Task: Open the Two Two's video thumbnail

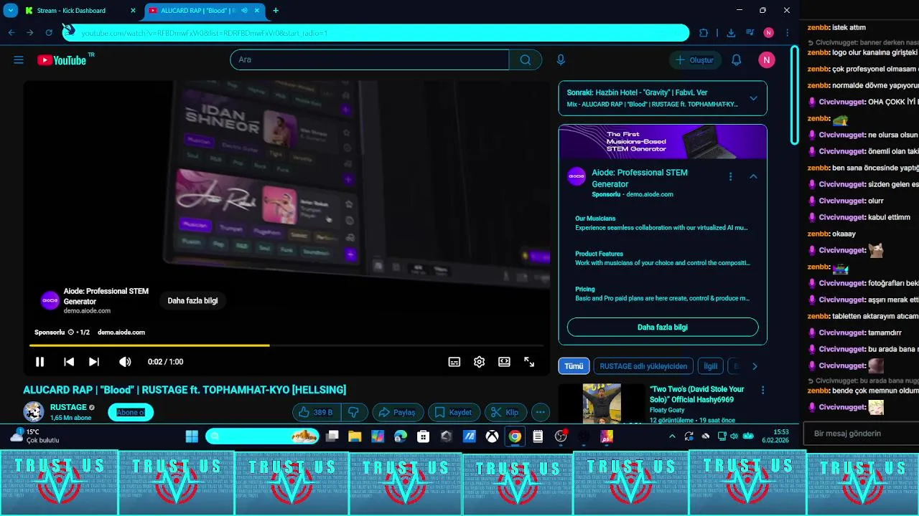Action: 602,403
